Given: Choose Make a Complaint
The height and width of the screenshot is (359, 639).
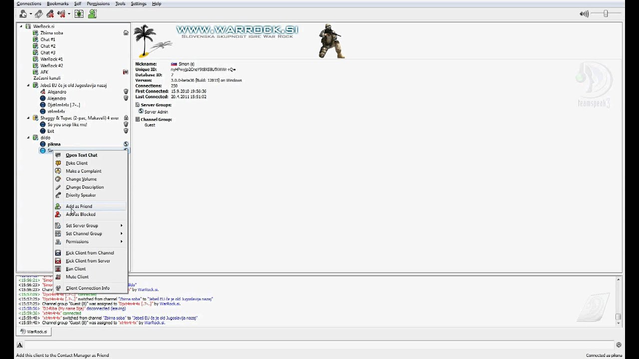Looking at the screenshot, I should (x=83, y=171).
